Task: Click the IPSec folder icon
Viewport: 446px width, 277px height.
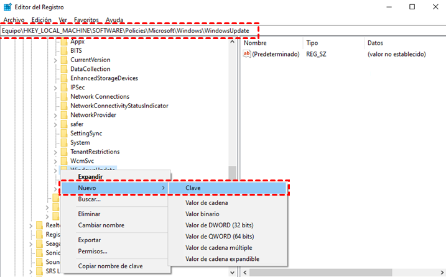Action: pos(64,88)
